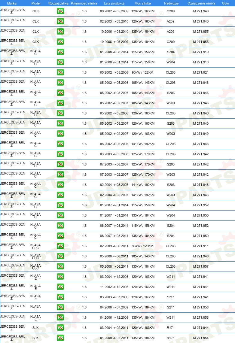Select fuel icon in KLASA CLC M 271.957 row

point(60,266)
